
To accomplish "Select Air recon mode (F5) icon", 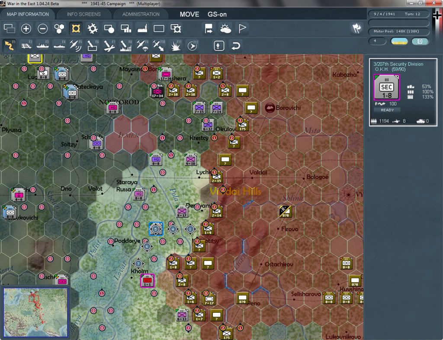I will coord(76,45).
